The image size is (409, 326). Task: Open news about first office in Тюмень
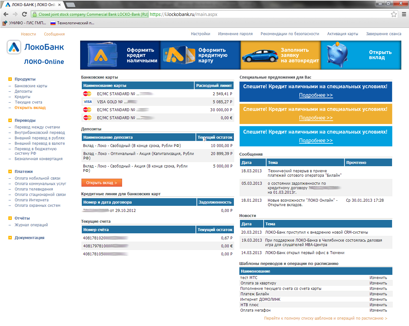(305, 253)
